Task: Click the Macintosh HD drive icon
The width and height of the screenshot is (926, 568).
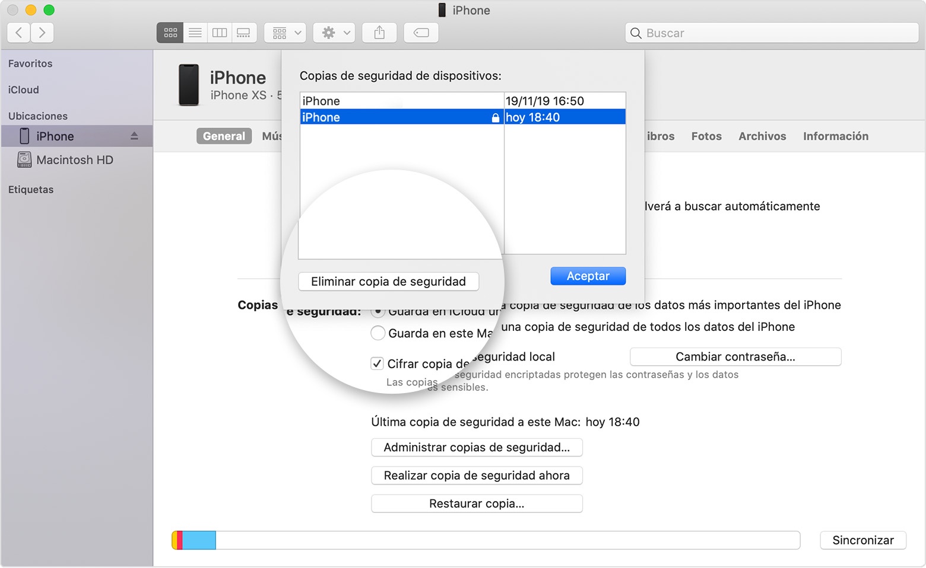Action: coord(24,160)
